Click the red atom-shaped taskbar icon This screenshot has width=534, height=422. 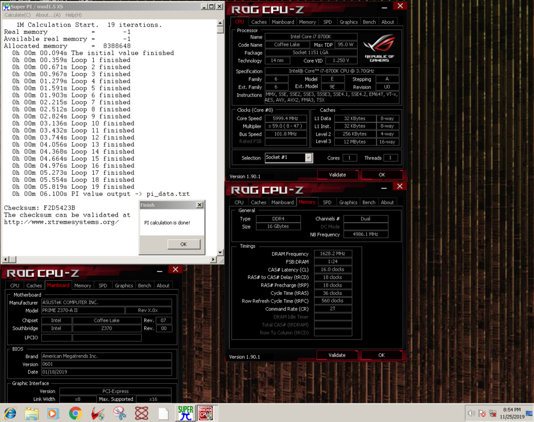click(141, 413)
